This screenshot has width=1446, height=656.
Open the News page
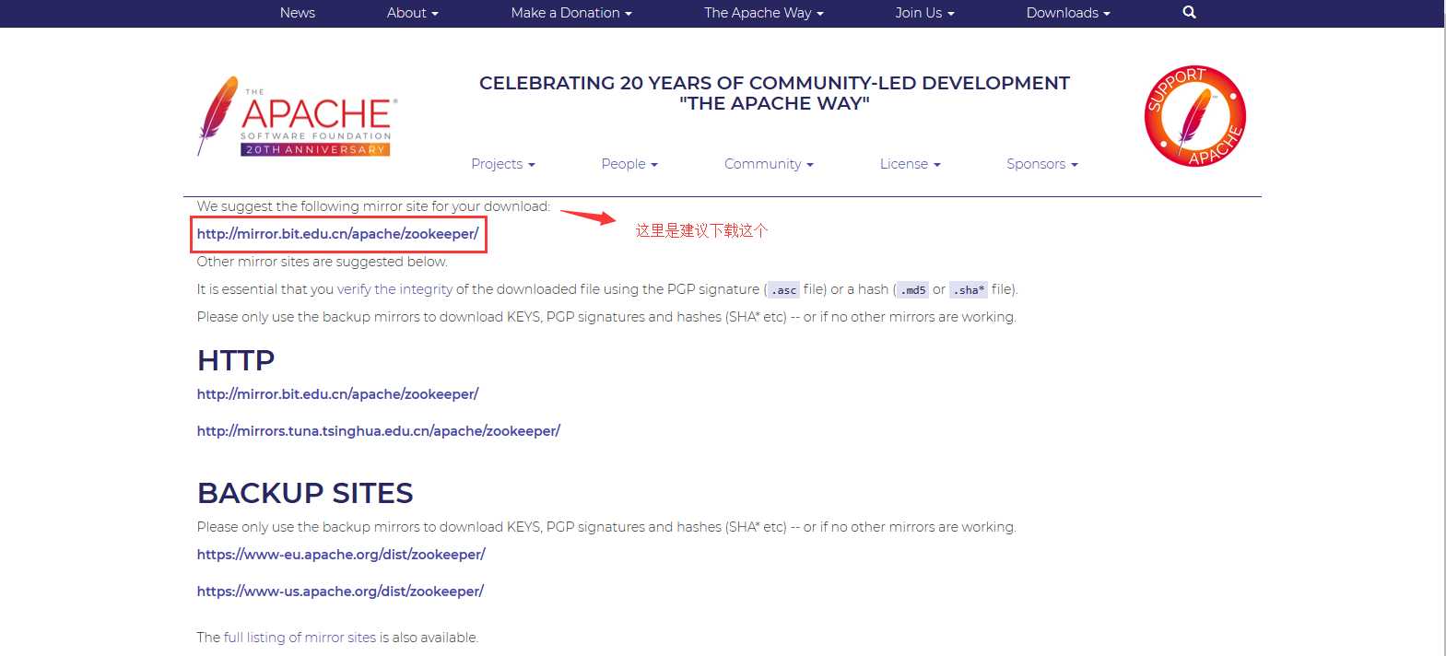click(297, 13)
